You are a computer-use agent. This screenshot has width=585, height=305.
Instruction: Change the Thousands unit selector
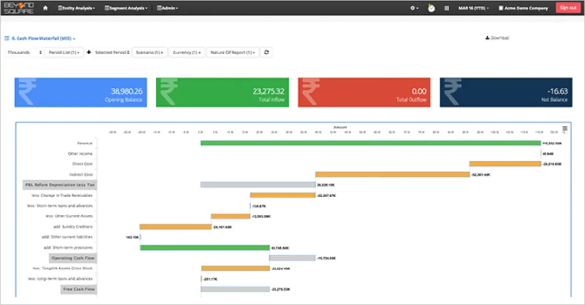(x=24, y=52)
